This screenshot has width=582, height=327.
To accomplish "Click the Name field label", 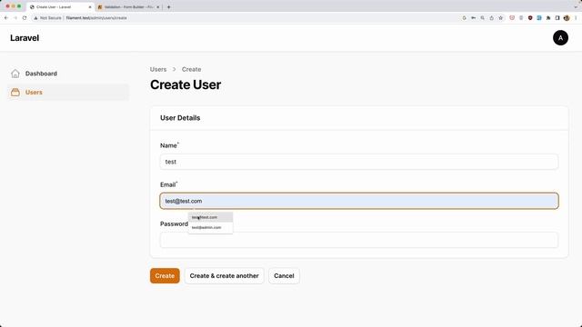I will 168,145.
